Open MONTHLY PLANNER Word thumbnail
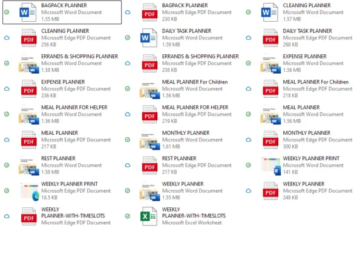This screenshot has width=363, height=255. tap(150, 140)
